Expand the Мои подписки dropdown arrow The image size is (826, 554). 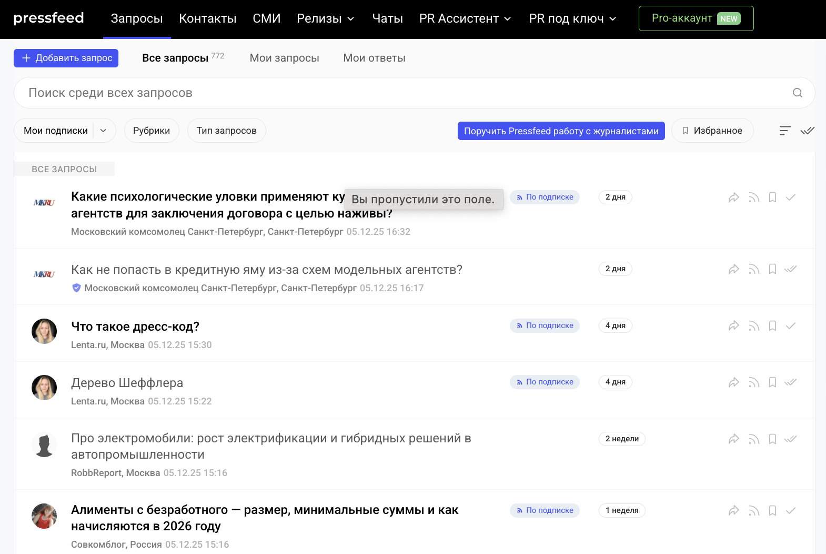coord(104,131)
